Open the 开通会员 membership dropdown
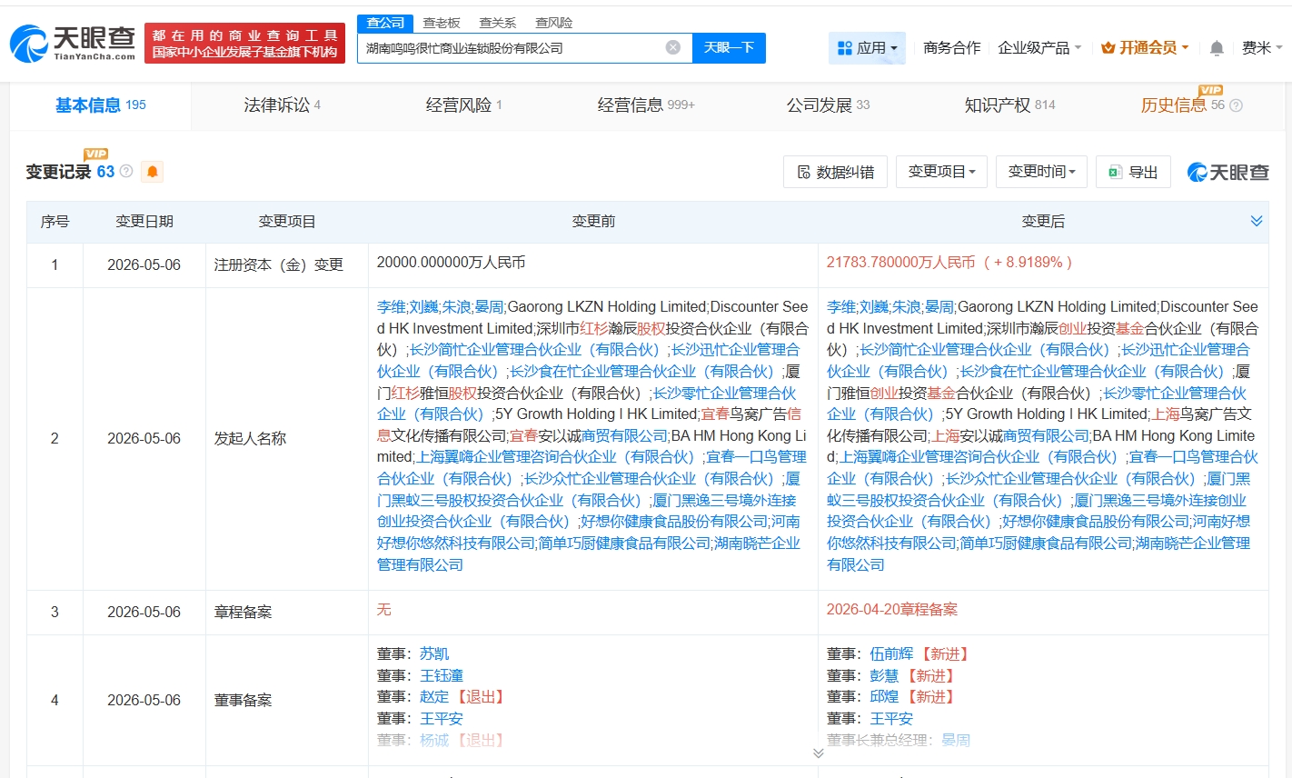 (x=1145, y=48)
